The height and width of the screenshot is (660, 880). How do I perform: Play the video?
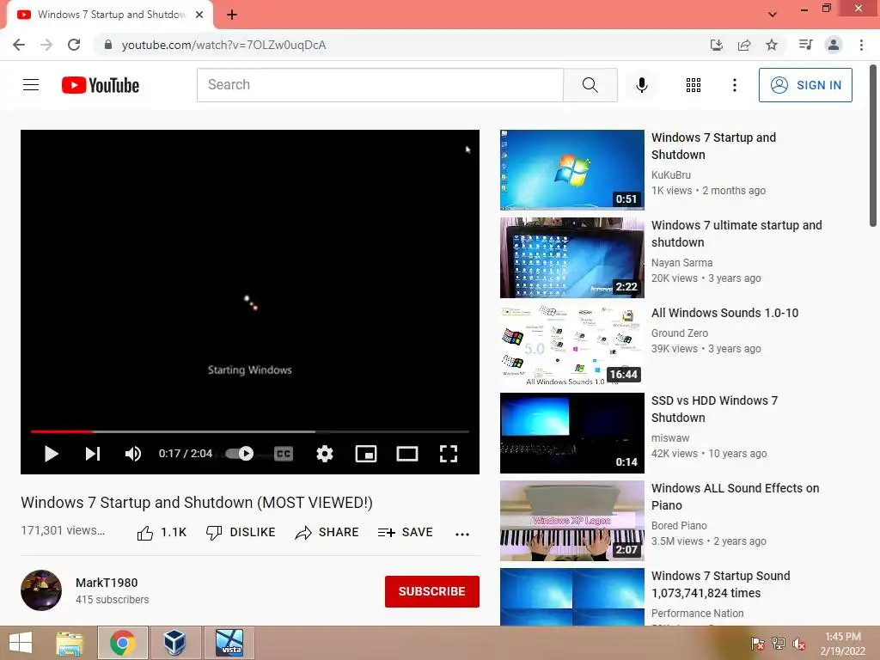click(51, 454)
